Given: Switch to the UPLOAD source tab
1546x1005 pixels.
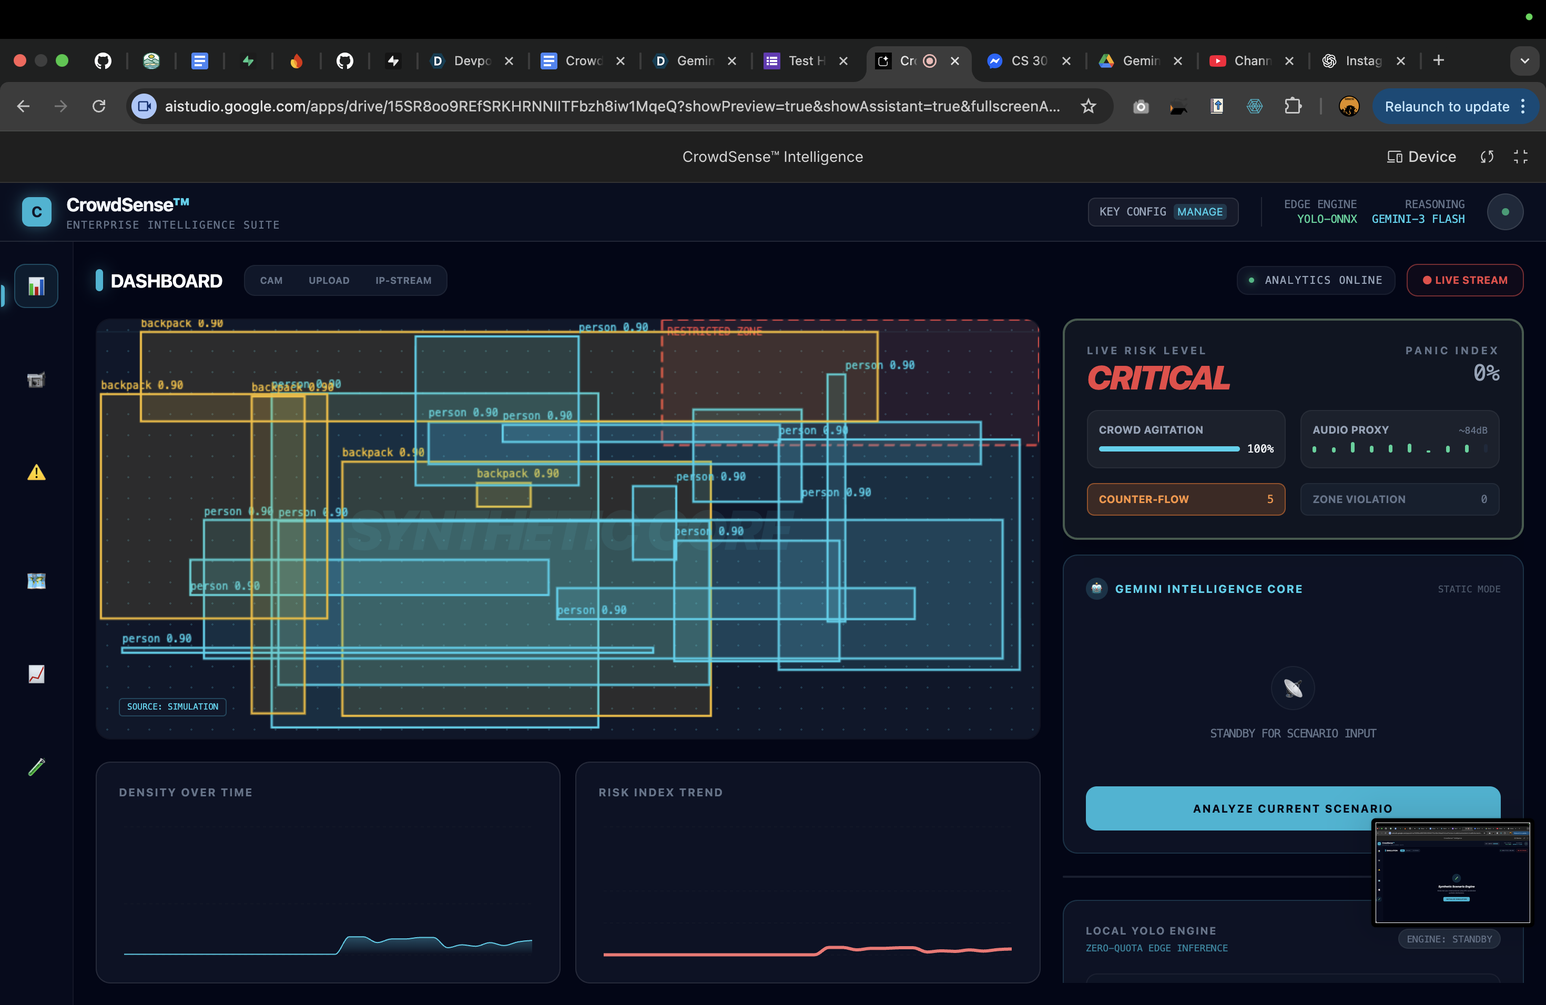Looking at the screenshot, I should click(x=329, y=281).
